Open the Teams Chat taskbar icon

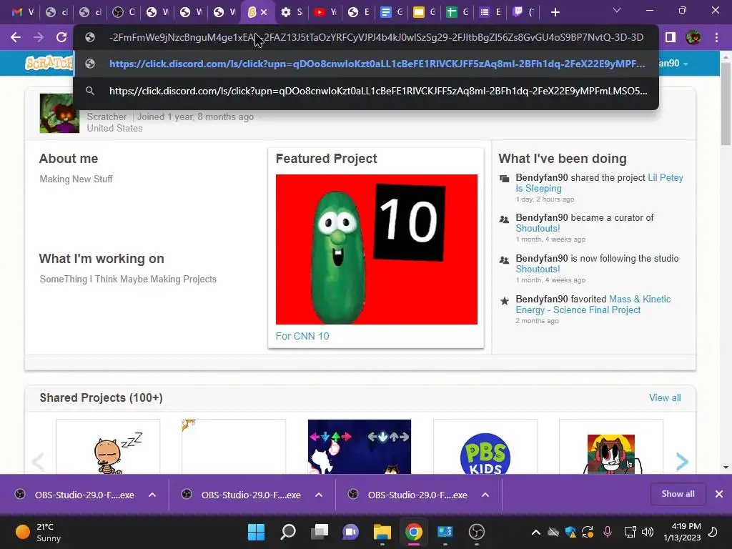350,532
